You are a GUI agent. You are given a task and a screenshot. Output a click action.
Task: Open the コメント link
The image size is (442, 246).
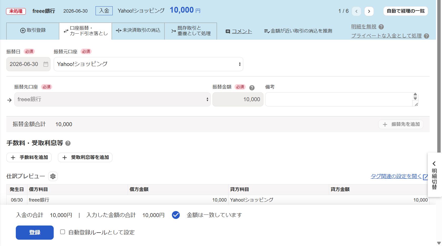[x=242, y=32]
